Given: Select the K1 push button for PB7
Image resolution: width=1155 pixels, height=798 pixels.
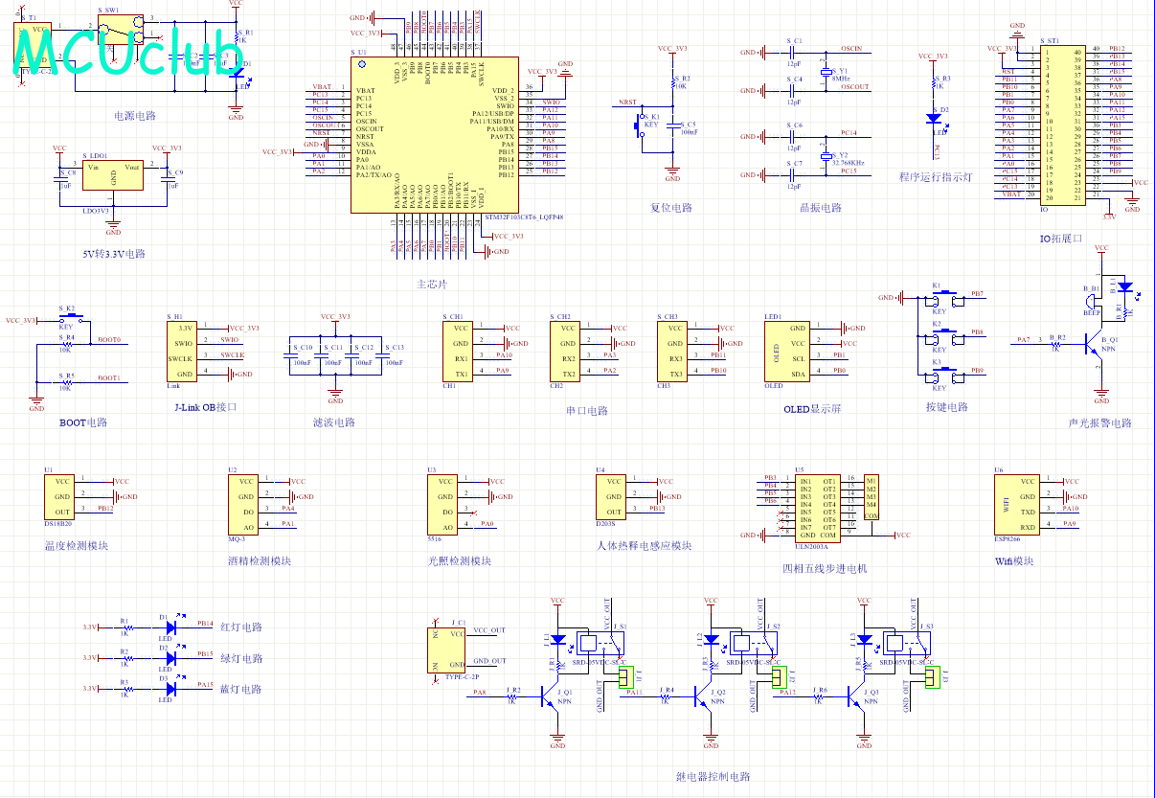Looking at the screenshot, I should (942, 298).
